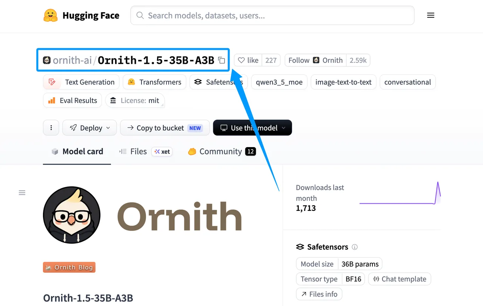Switch to the Files tab
The image size is (483, 306).
[x=146, y=152]
